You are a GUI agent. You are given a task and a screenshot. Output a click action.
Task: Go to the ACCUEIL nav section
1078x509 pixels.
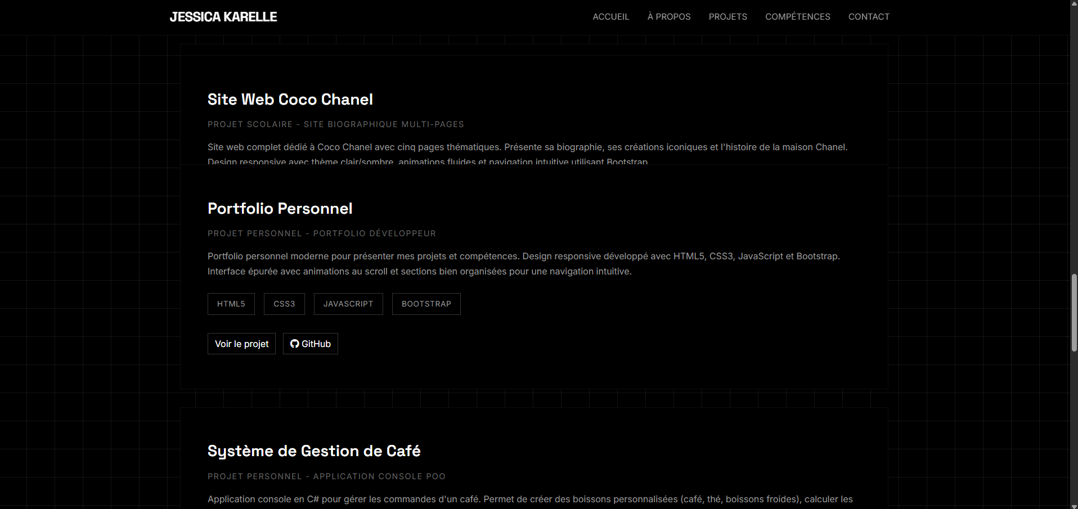pyautogui.click(x=610, y=17)
